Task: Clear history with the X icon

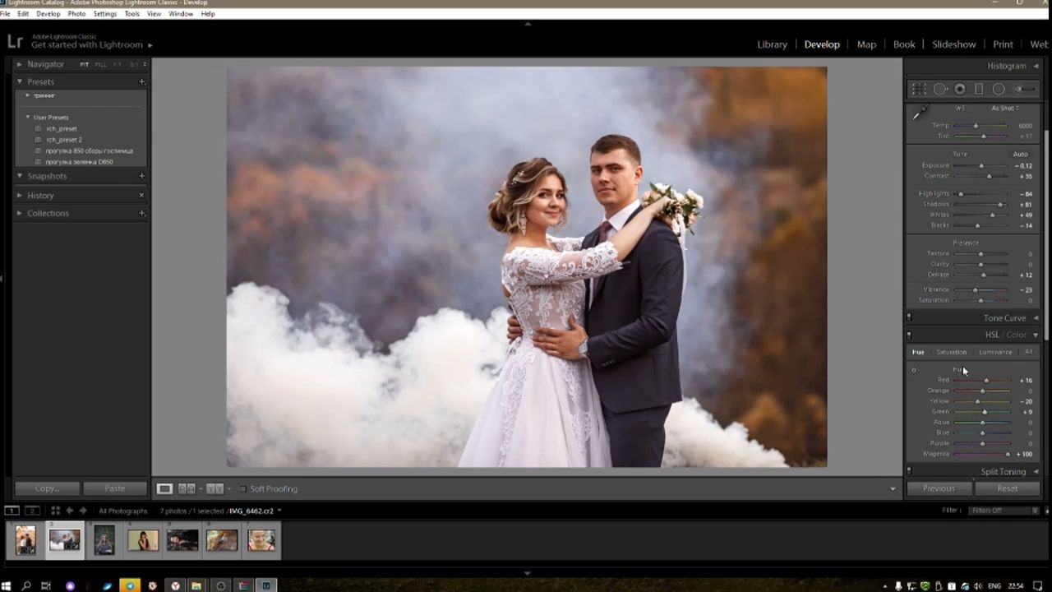Action: pos(142,196)
